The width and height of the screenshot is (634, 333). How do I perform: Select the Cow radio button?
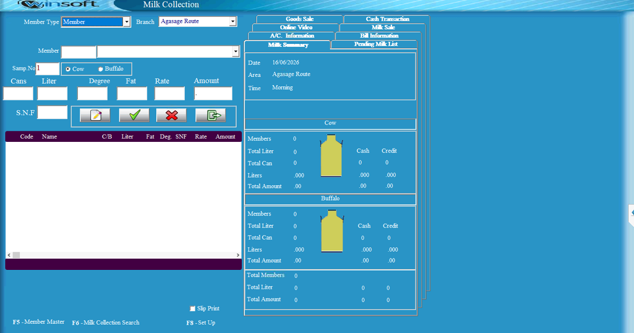click(68, 69)
